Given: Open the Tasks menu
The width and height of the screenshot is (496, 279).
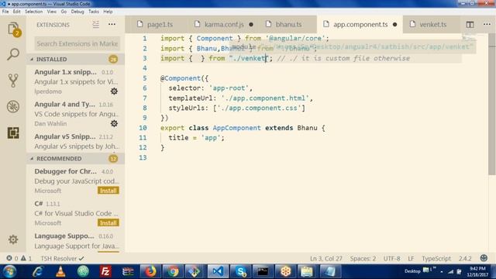Looking at the screenshot, I should [x=93, y=12].
